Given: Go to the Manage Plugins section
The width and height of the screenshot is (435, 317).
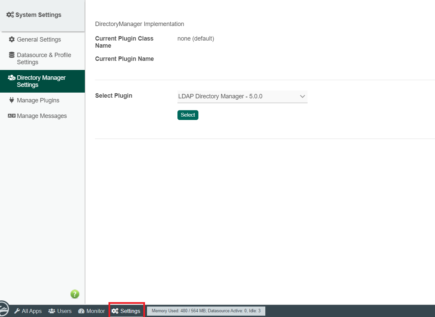Looking at the screenshot, I should point(38,100).
